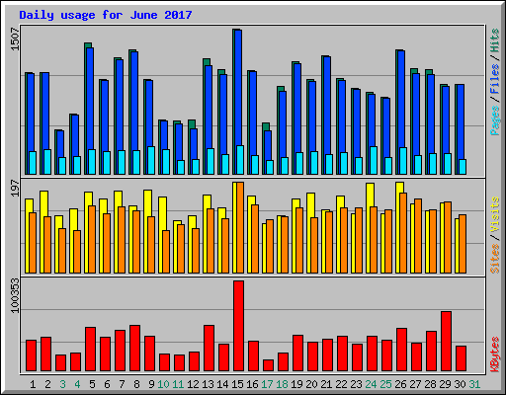Select the 100353 axis value
This screenshot has height=395, width=506.
coord(15,295)
